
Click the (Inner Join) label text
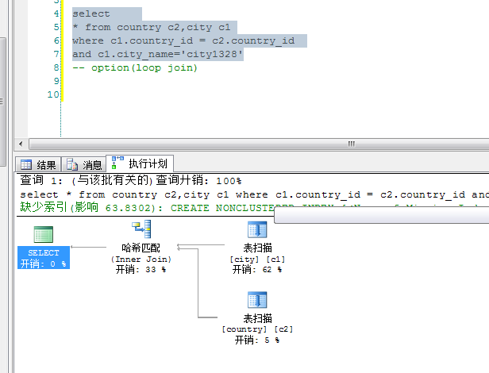pos(141,260)
